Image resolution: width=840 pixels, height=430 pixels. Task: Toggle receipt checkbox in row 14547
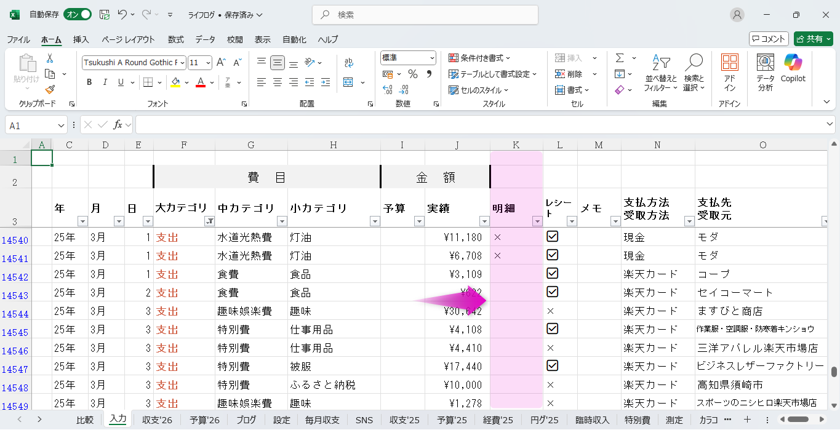(x=552, y=366)
